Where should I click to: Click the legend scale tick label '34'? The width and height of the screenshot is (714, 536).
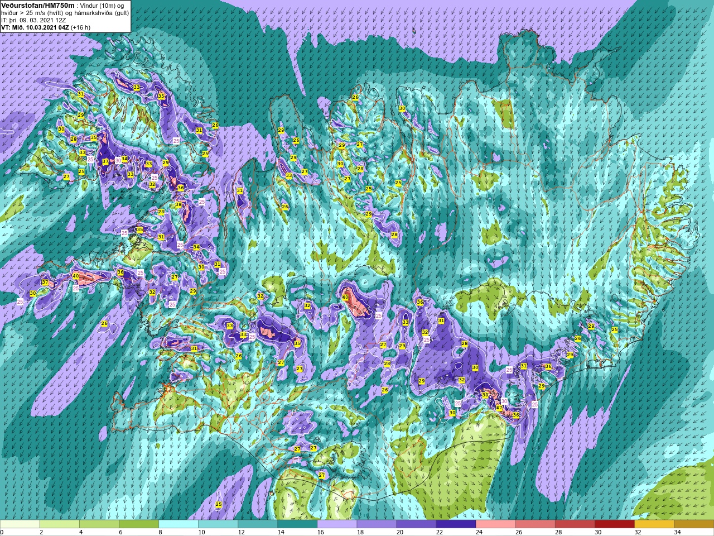pos(677,532)
